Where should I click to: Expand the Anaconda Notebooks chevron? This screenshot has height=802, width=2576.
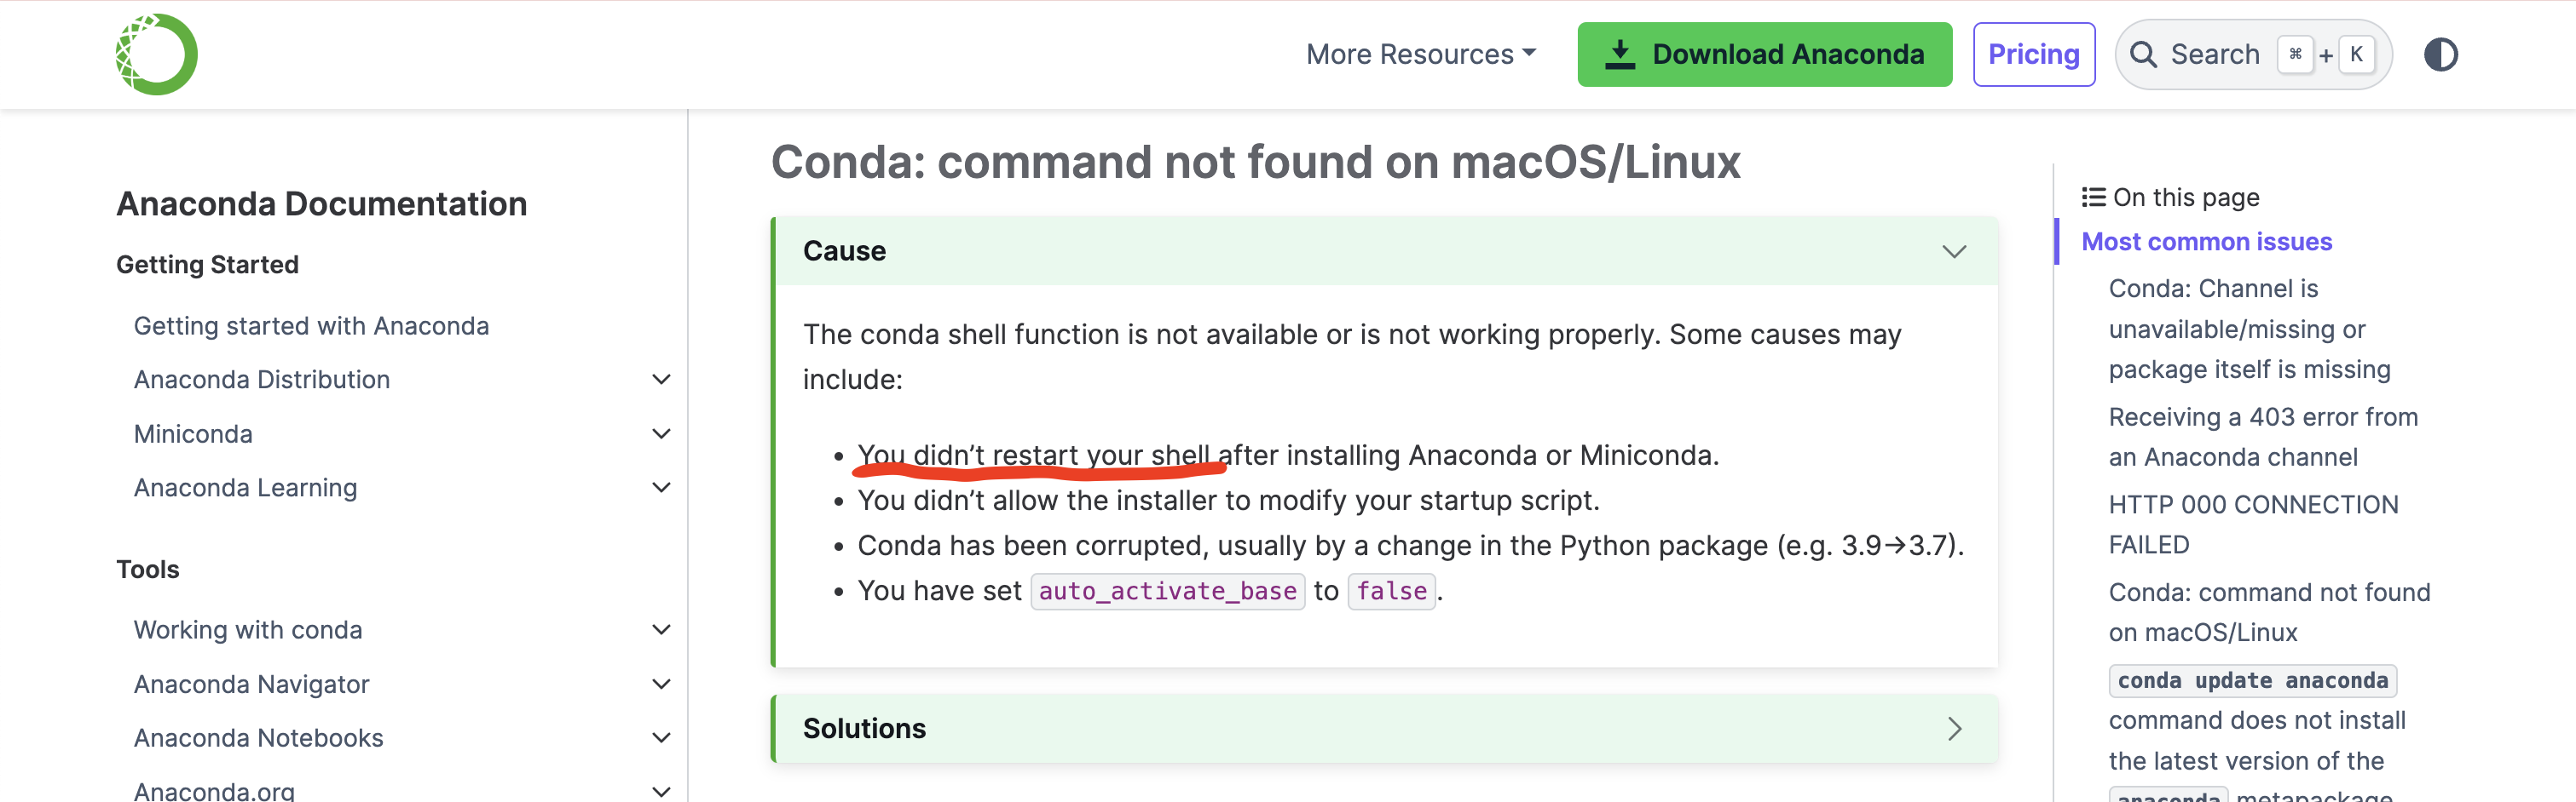point(661,737)
